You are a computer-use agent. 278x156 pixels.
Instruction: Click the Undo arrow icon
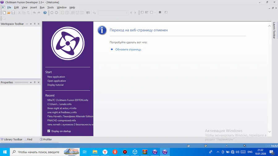pos(34,13)
